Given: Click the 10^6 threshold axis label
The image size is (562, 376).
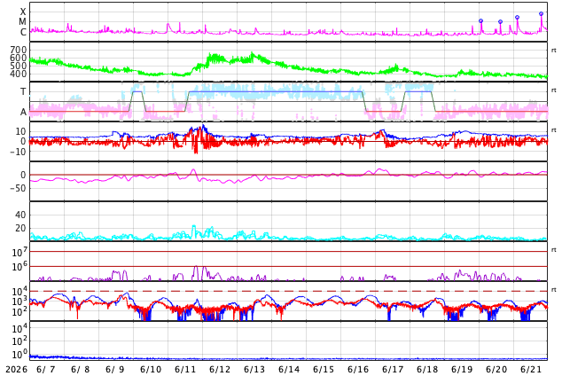Looking at the screenshot, I should coord(20,267).
